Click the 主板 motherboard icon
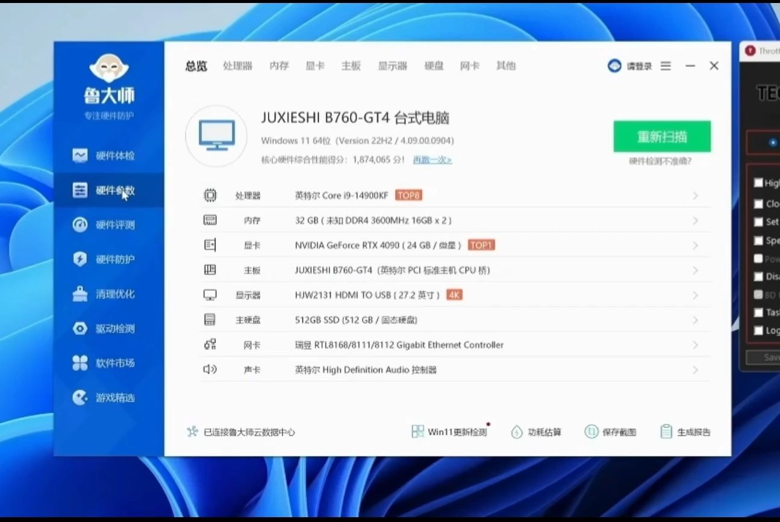Viewport: 780px width, 522px height. (210, 270)
